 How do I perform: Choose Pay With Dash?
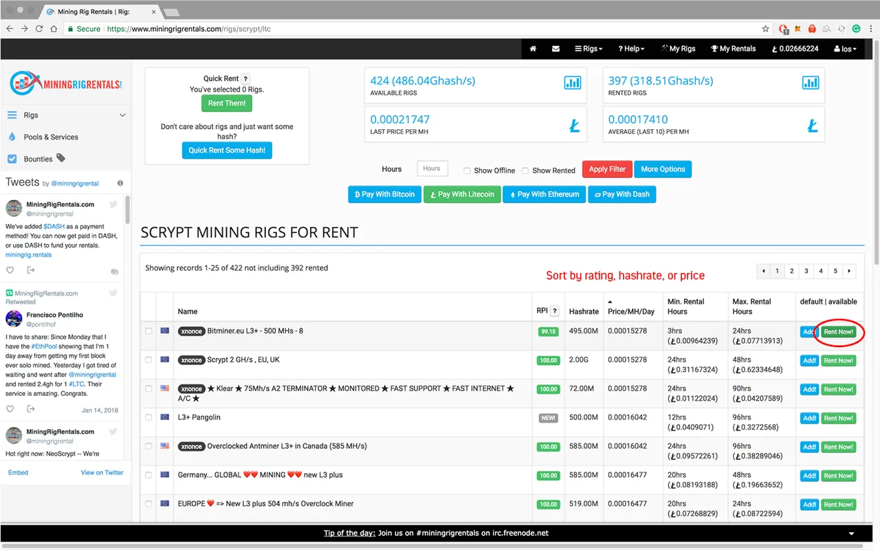pyautogui.click(x=622, y=195)
